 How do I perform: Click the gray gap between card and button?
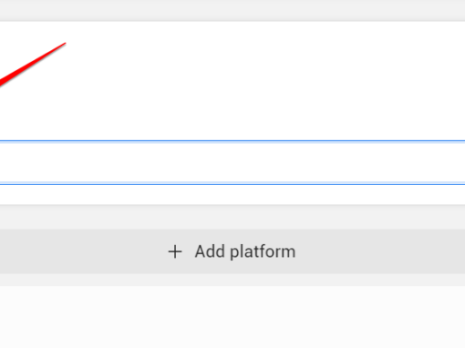coord(232,218)
